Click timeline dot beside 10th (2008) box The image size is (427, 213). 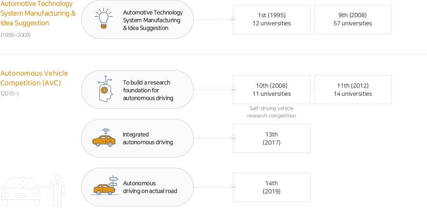(x=233, y=90)
